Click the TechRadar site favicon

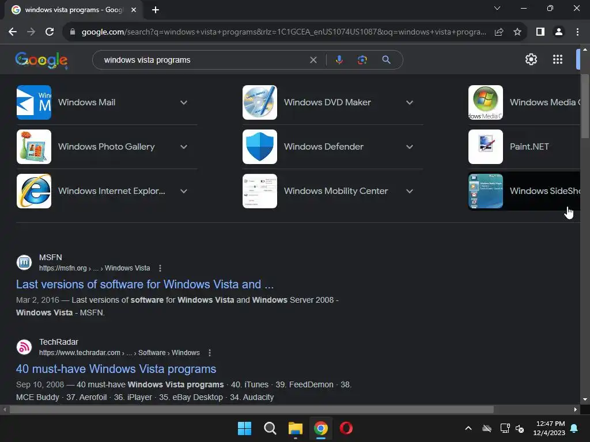[x=24, y=347]
